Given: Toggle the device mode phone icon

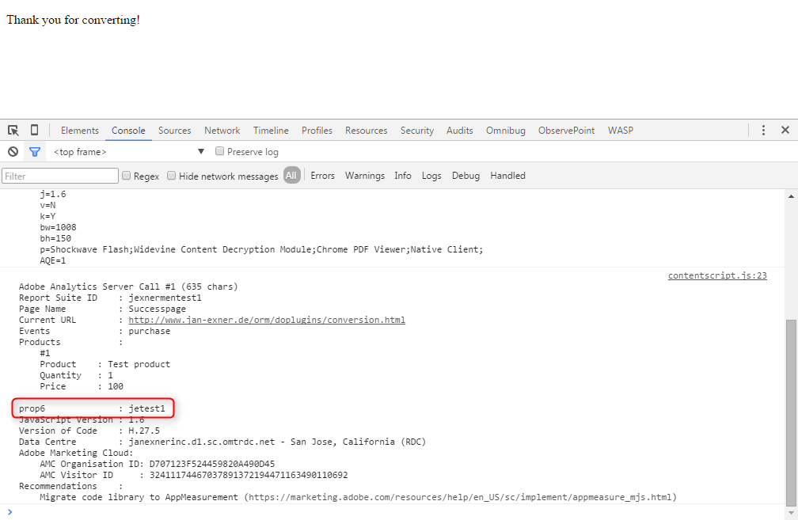Looking at the screenshot, I should [34, 131].
